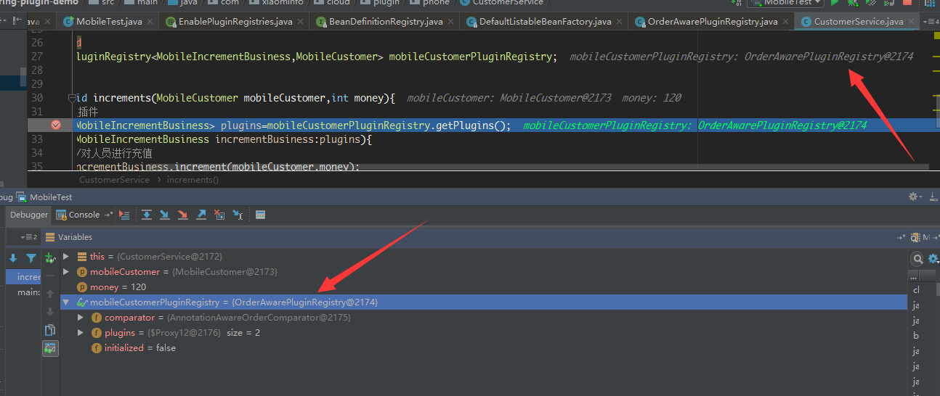This screenshot has height=396, width=940.
Task: Click the green Run button
Action: coord(835,3)
